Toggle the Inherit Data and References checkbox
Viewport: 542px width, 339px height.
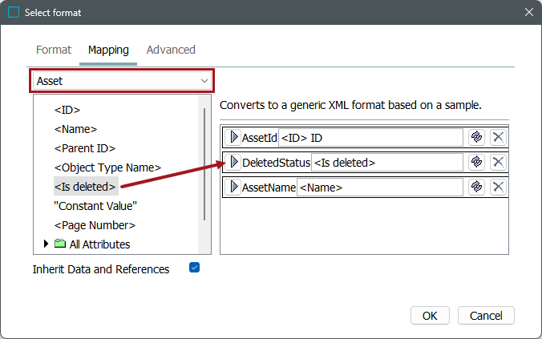click(194, 268)
